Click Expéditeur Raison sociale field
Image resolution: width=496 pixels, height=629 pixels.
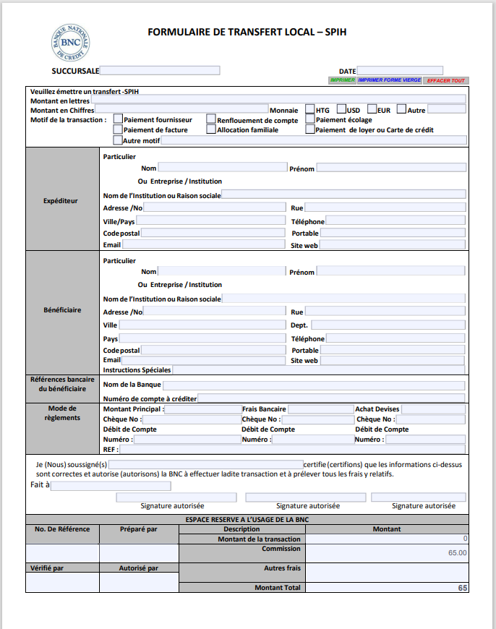pos(344,194)
